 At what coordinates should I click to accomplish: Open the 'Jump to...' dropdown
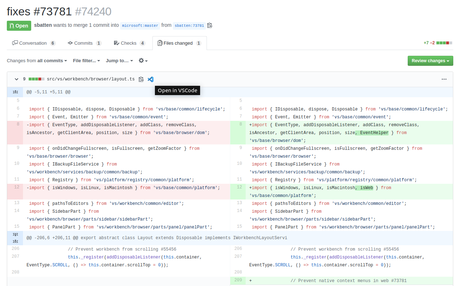click(119, 60)
